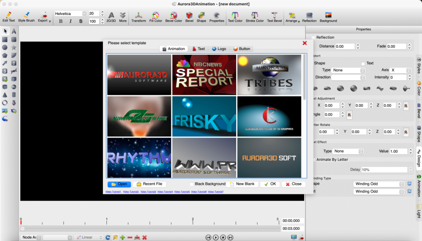Click the timeline scrub slider handle
Screen dimensions: 422x241
[22, 229]
